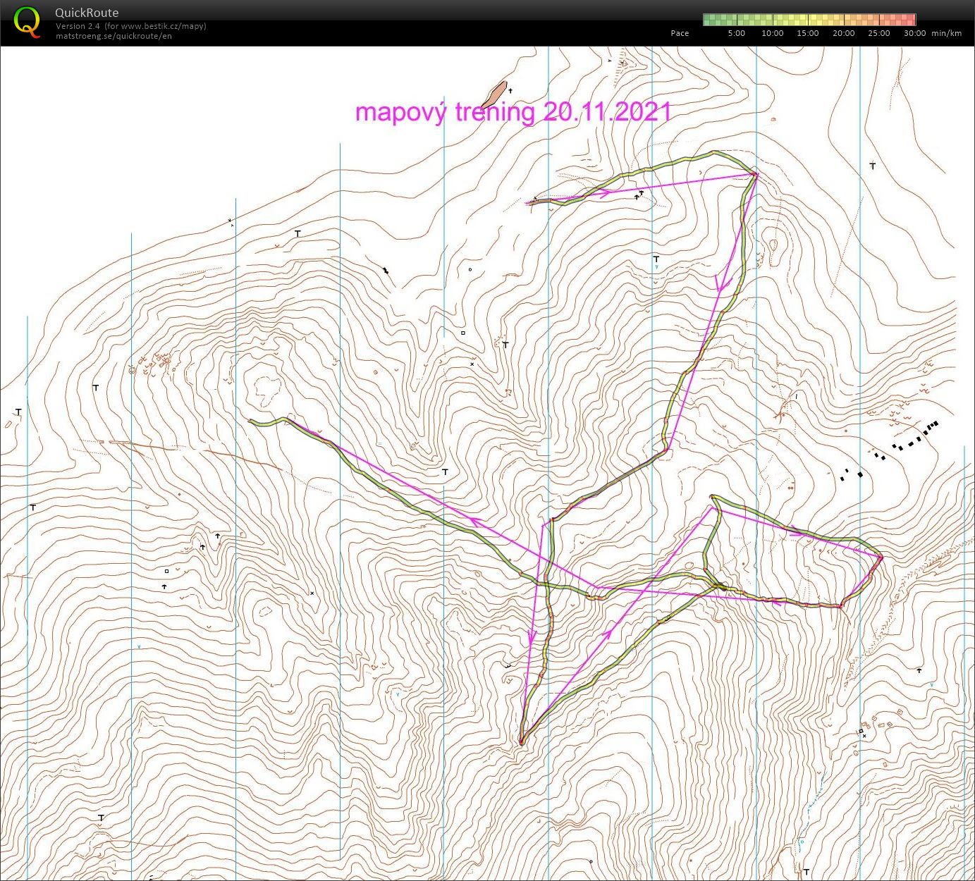Click the QuickRoute Q logo
This screenshot has height=881, width=975.
pyautogui.click(x=27, y=21)
